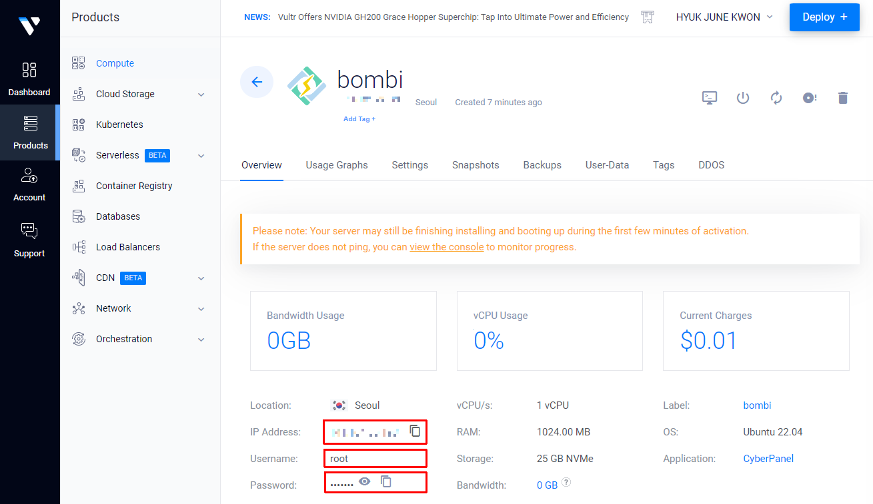Image resolution: width=873 pixels, height=504 pixels.
Task: Follow the 'view the console' link
Action: [x=447, y=247]
